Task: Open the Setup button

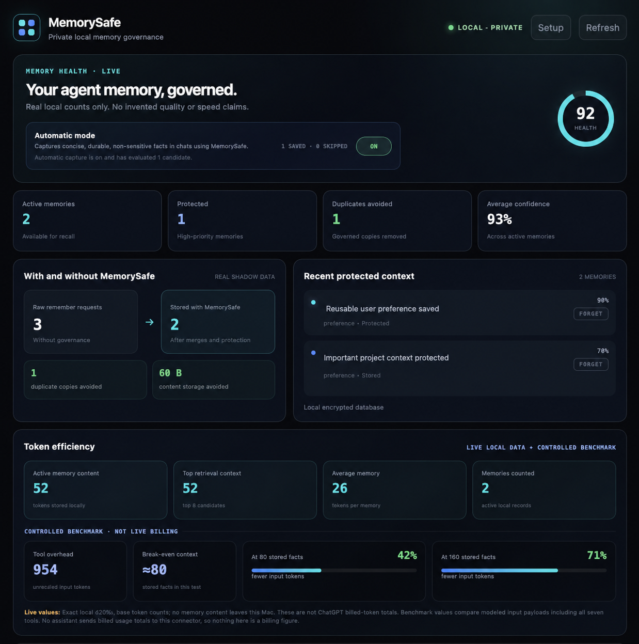Action: point(551,27)
